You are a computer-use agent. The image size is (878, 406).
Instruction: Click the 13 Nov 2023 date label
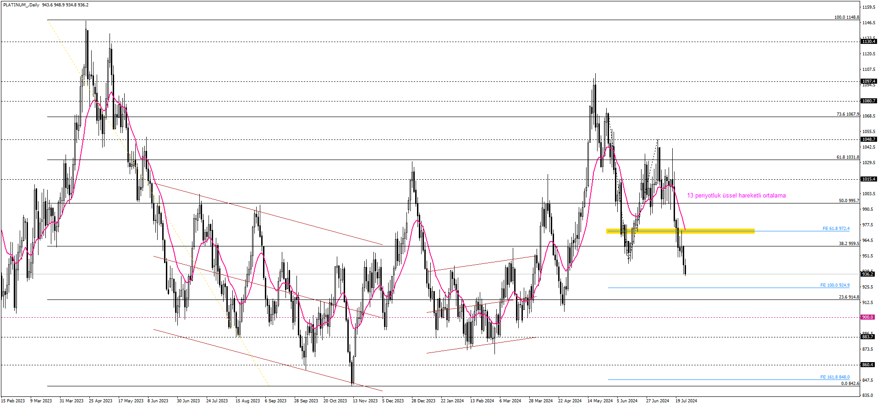coord(365,401)
